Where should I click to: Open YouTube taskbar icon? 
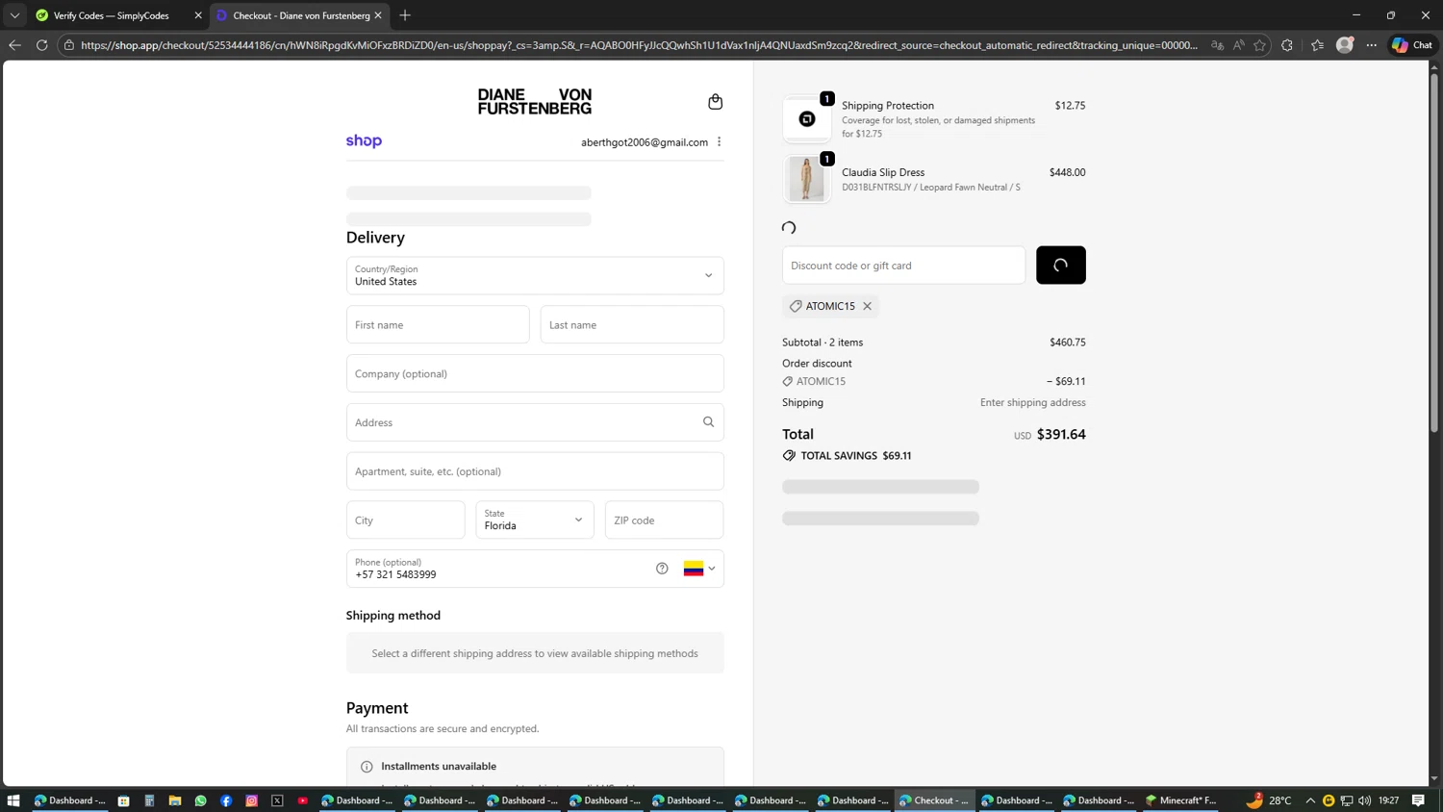pos(303,800)
